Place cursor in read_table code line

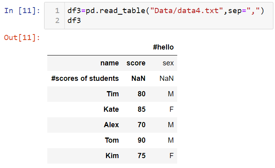pos(166,11)
